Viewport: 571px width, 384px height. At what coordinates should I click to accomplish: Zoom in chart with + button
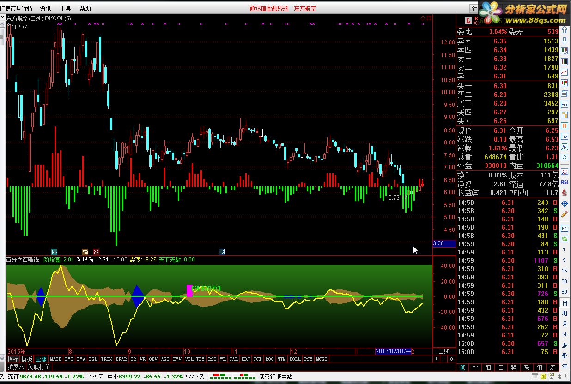(x=437, y=359)
